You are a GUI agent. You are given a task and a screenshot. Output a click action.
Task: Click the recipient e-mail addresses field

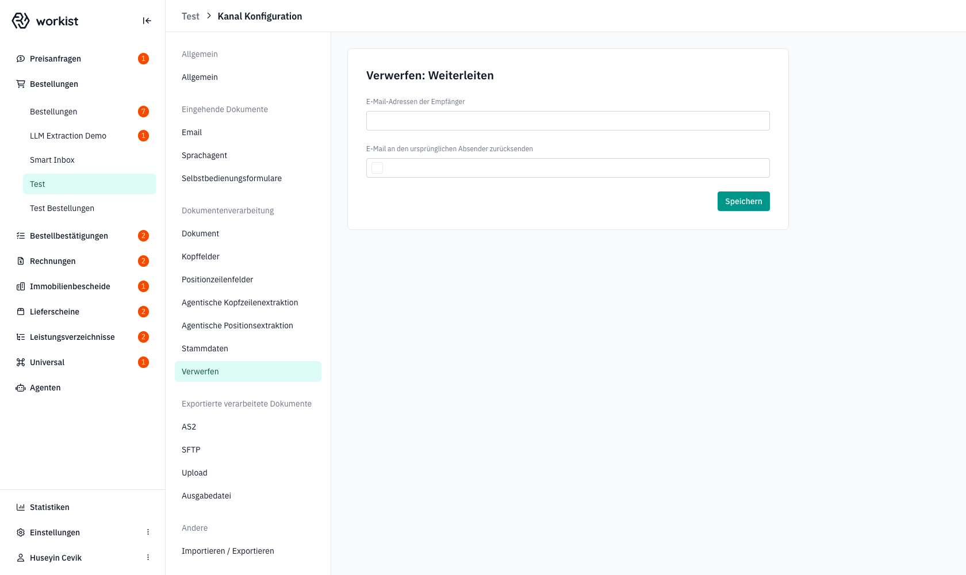(568, 121)
